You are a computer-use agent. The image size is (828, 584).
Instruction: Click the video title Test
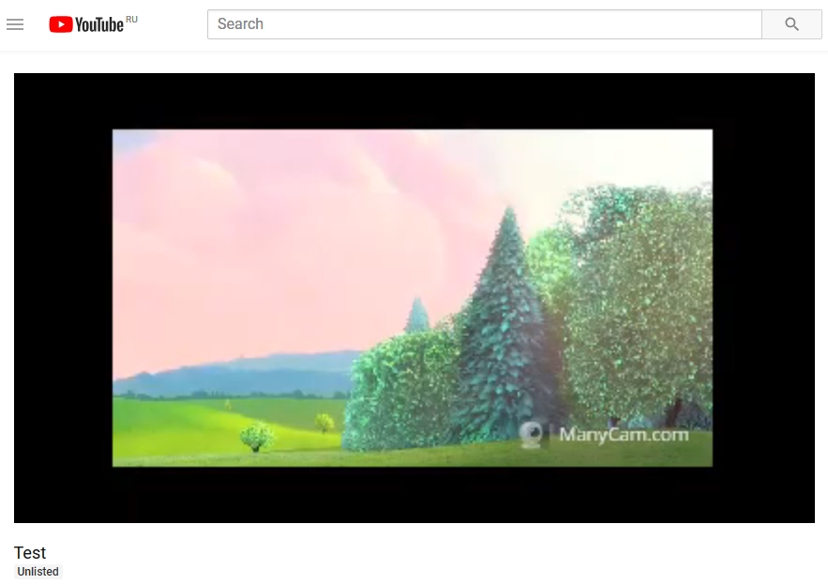tap(30, 553)
